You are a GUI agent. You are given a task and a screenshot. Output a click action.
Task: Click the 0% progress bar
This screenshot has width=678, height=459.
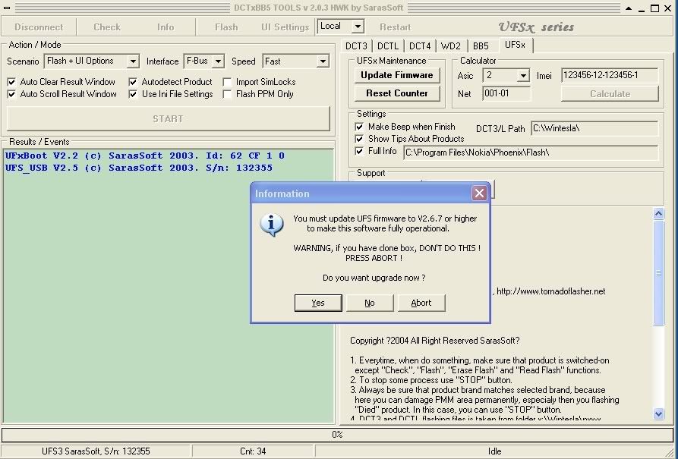coord(337,435)
